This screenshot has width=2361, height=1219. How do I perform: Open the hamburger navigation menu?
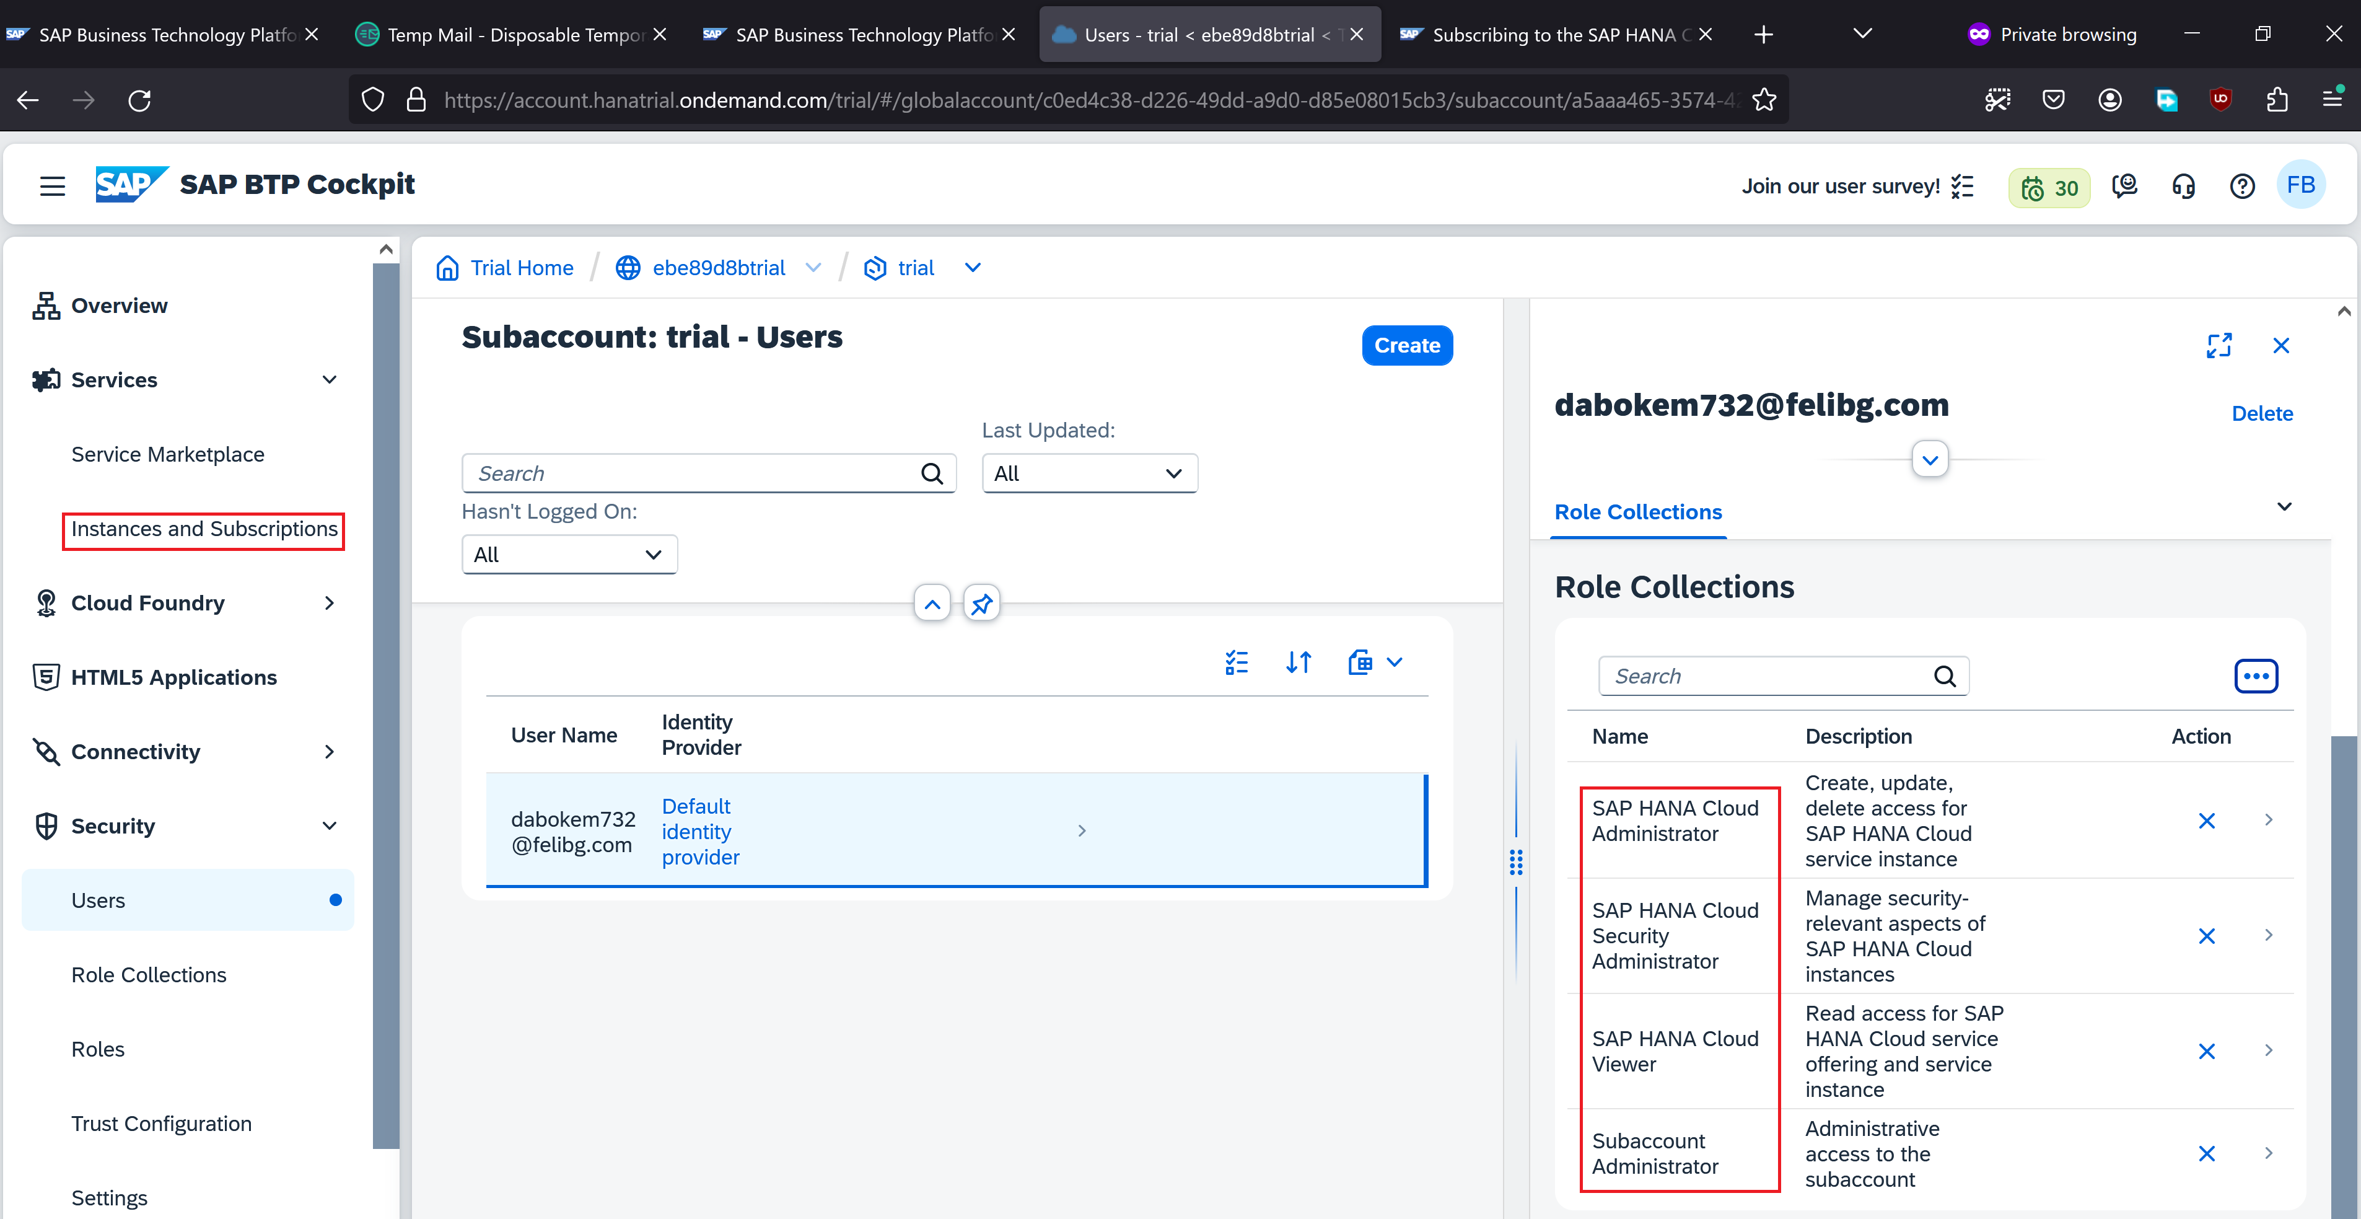[x=52, y=185]
